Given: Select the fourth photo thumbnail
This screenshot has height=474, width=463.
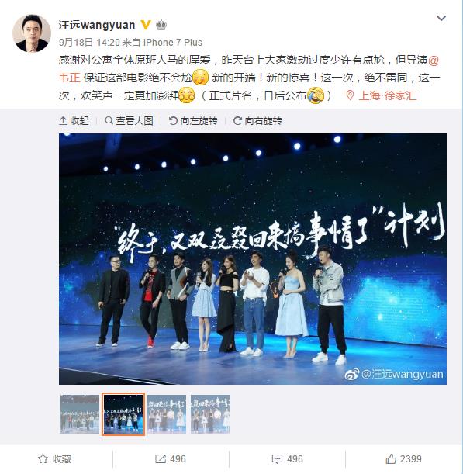Looking at the screenshot, I should (x=210, y=414).
